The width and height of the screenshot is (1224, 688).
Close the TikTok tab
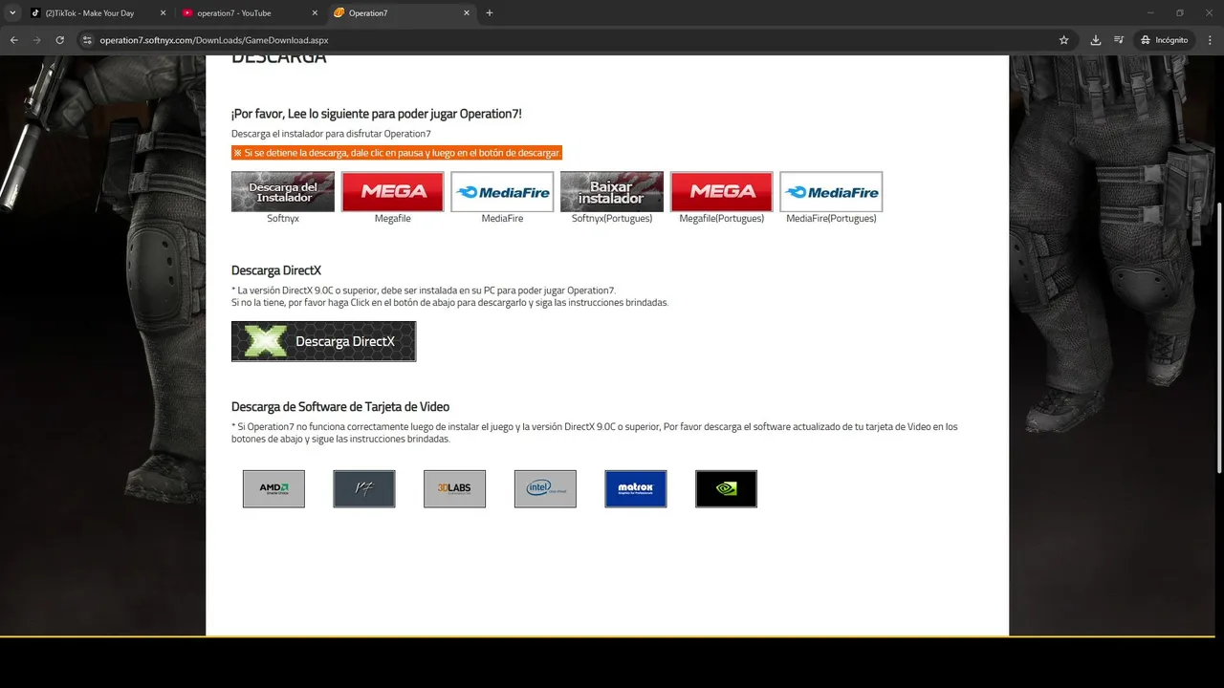pos(163,13)
